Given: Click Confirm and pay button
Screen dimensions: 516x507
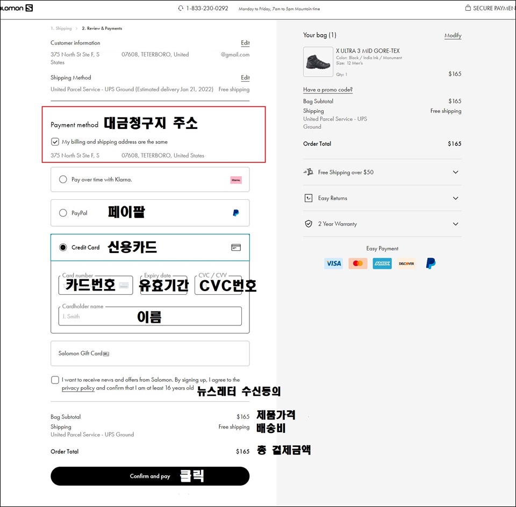Looking at the screenshot, I should [150, 476].
